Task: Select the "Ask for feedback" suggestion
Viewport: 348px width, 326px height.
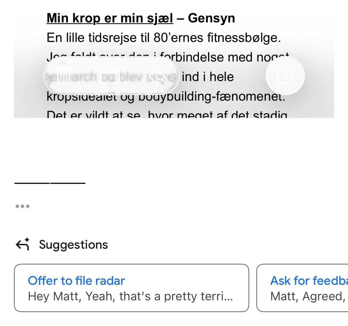Action: tap(308, 281)
